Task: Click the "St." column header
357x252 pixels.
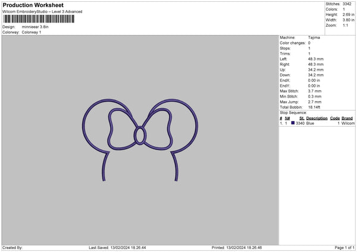Action: [x=302, y=118]
